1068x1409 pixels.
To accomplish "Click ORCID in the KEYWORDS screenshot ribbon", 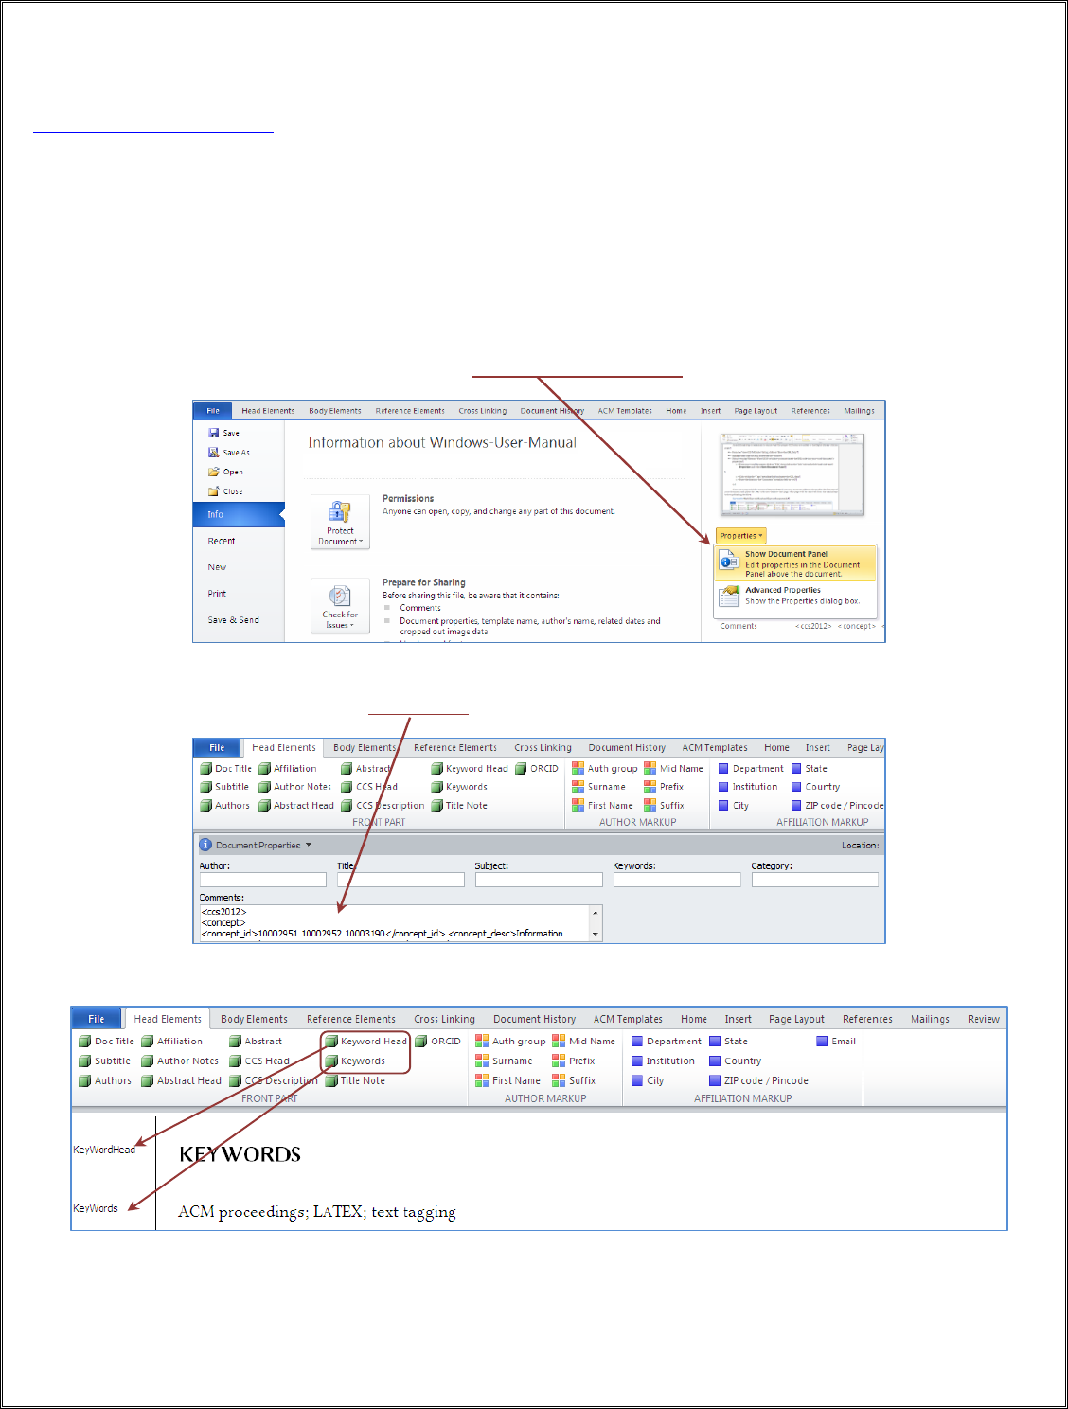I will point(437,1042).
